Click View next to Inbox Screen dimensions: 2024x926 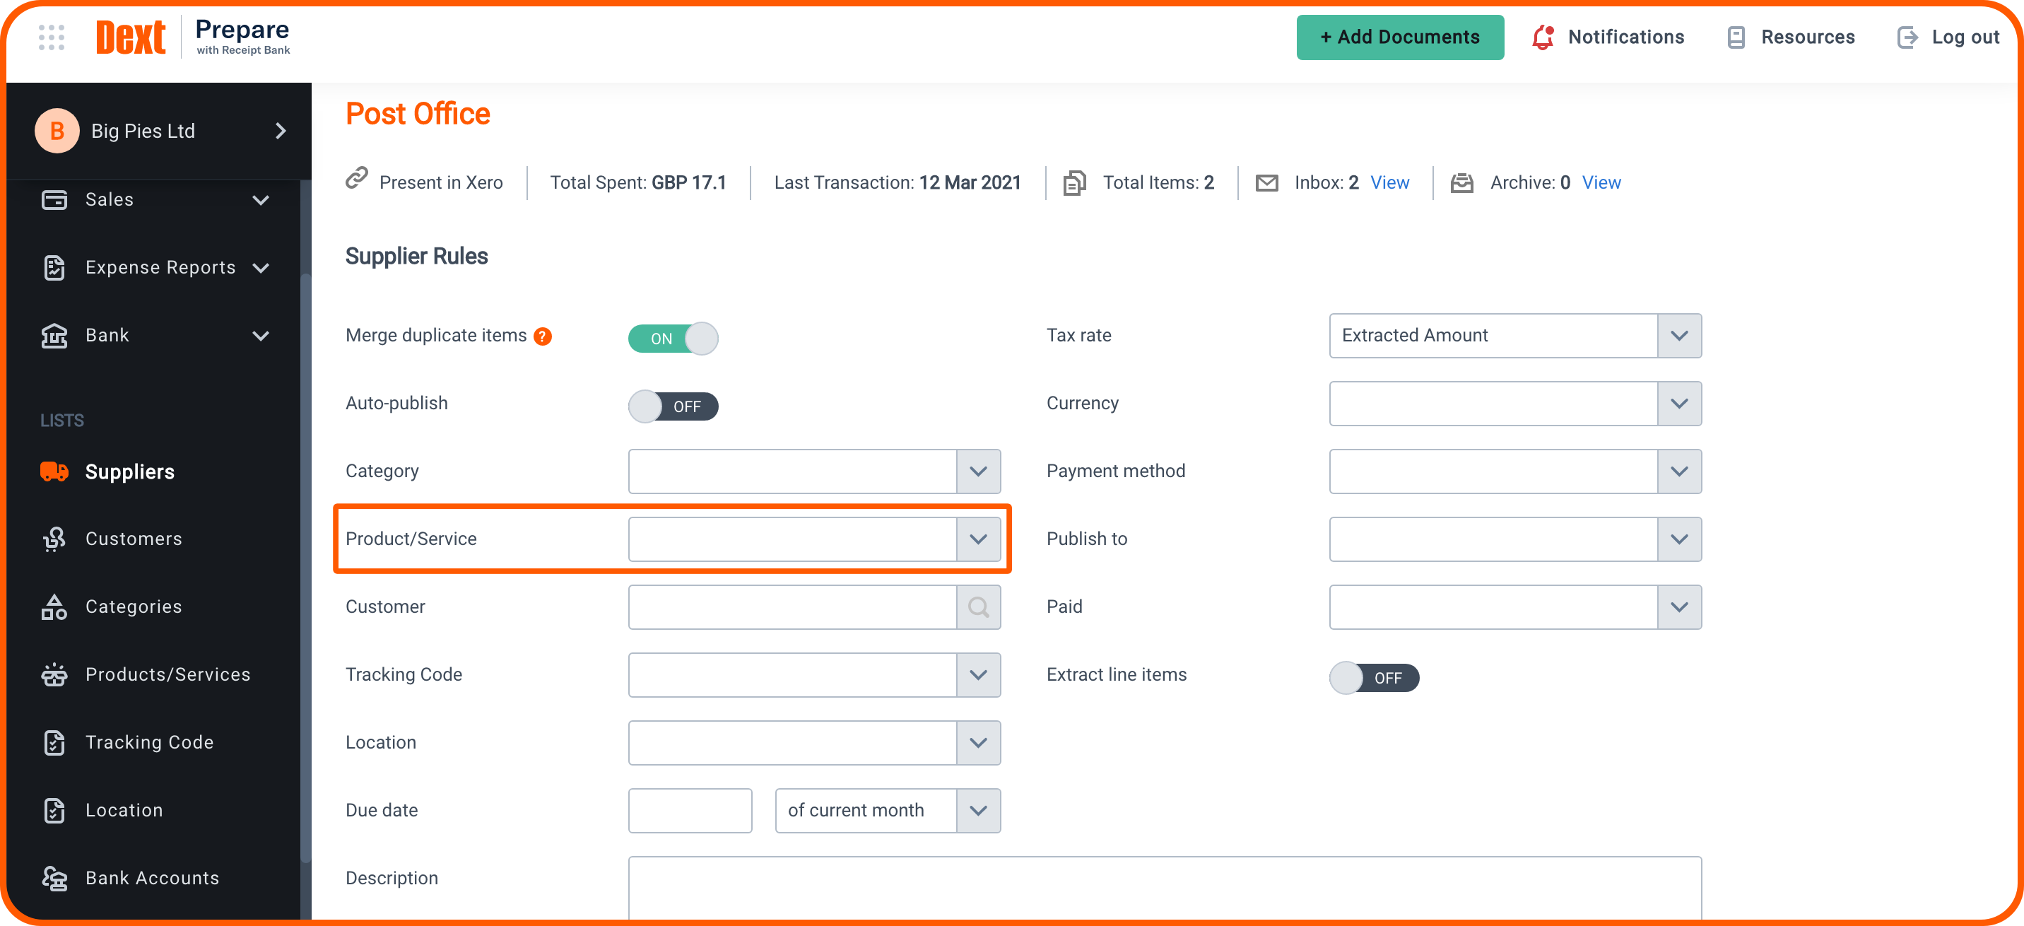pos(1389,182)
